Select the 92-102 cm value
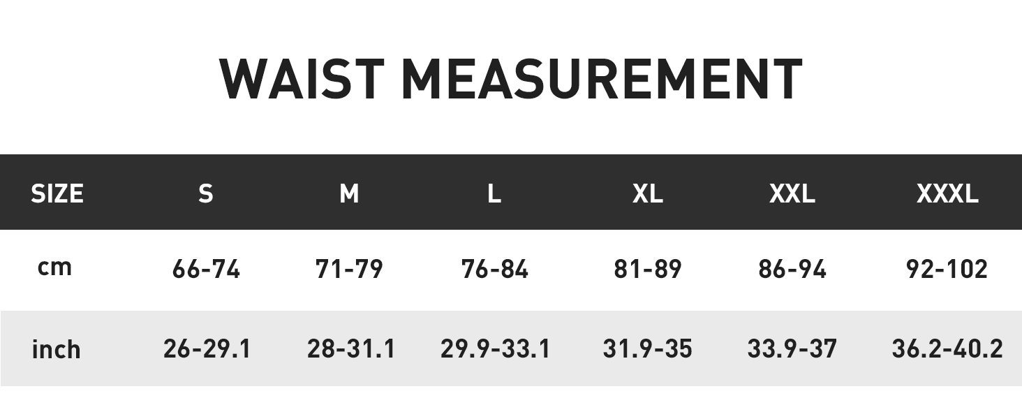Screen dimensions: 1022x419 [x=947, y=269]
